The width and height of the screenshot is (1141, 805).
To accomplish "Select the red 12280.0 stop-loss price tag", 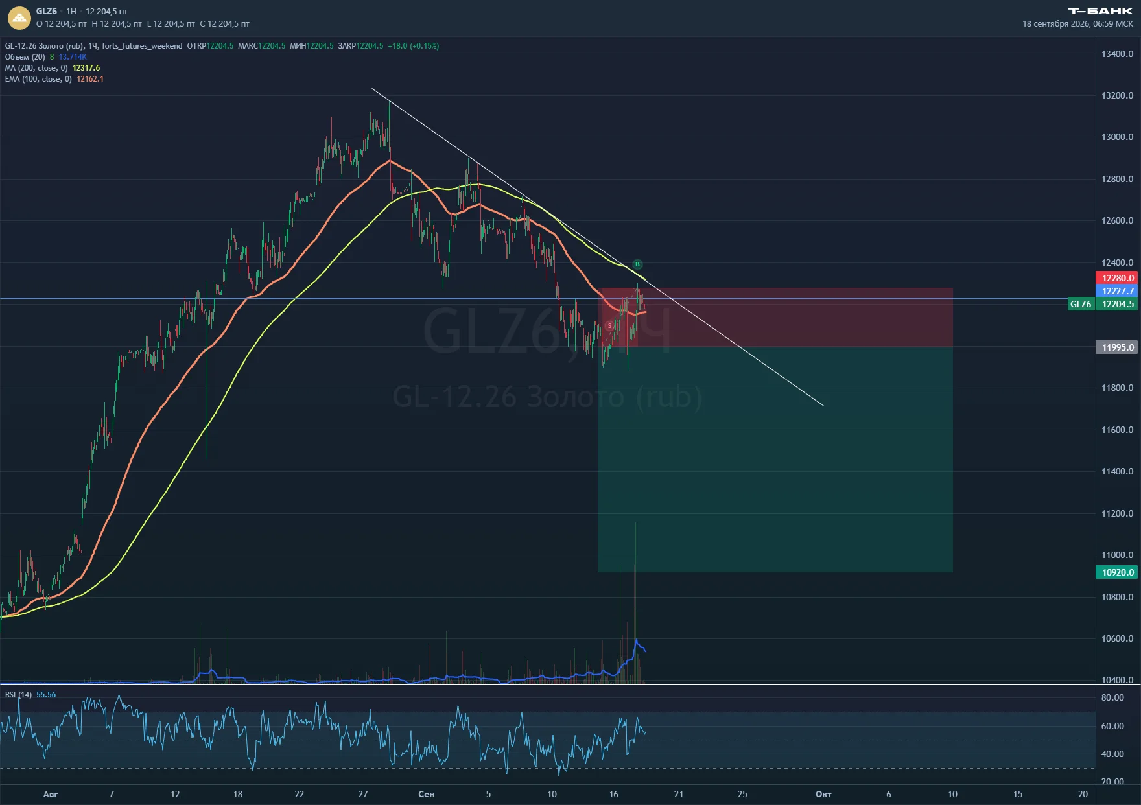I will pos(1118,278).
